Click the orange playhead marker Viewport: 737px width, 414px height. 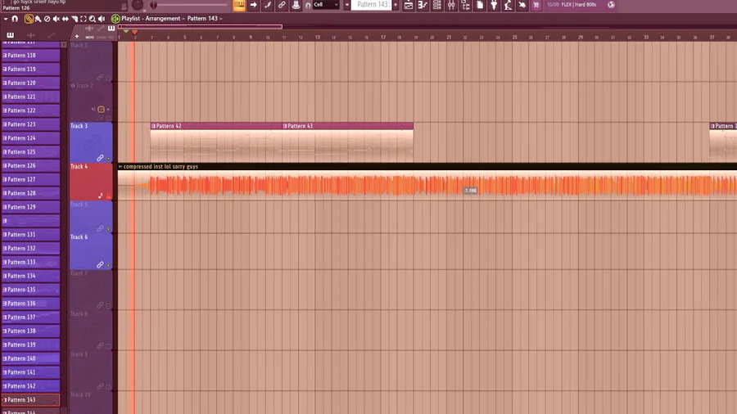coord(134,32)
